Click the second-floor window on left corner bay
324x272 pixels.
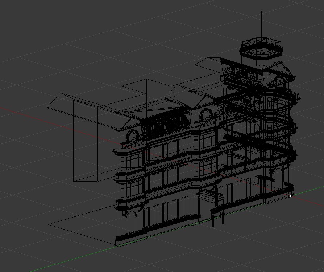(134, 189)
